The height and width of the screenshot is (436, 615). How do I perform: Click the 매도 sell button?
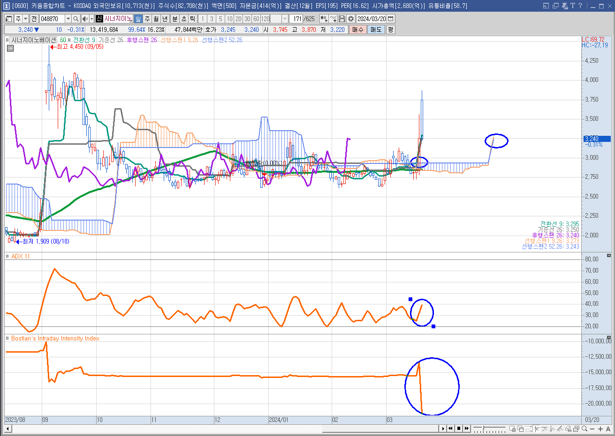(376, 30)
